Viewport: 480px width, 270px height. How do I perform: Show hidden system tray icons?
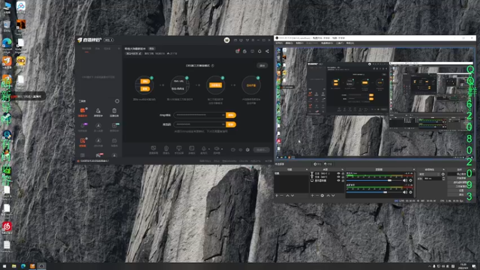click(x=429, y=266)
